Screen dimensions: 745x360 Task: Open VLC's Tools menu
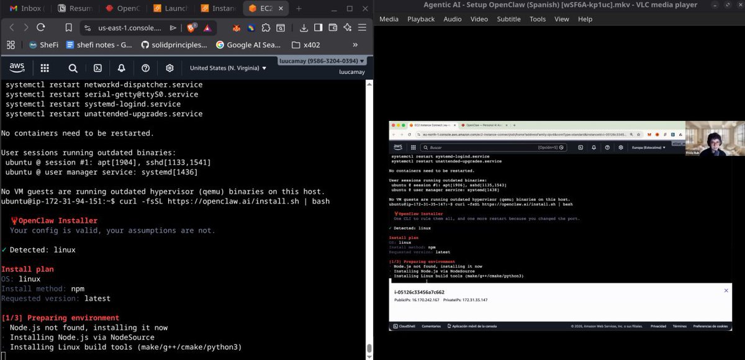[538, 19]
